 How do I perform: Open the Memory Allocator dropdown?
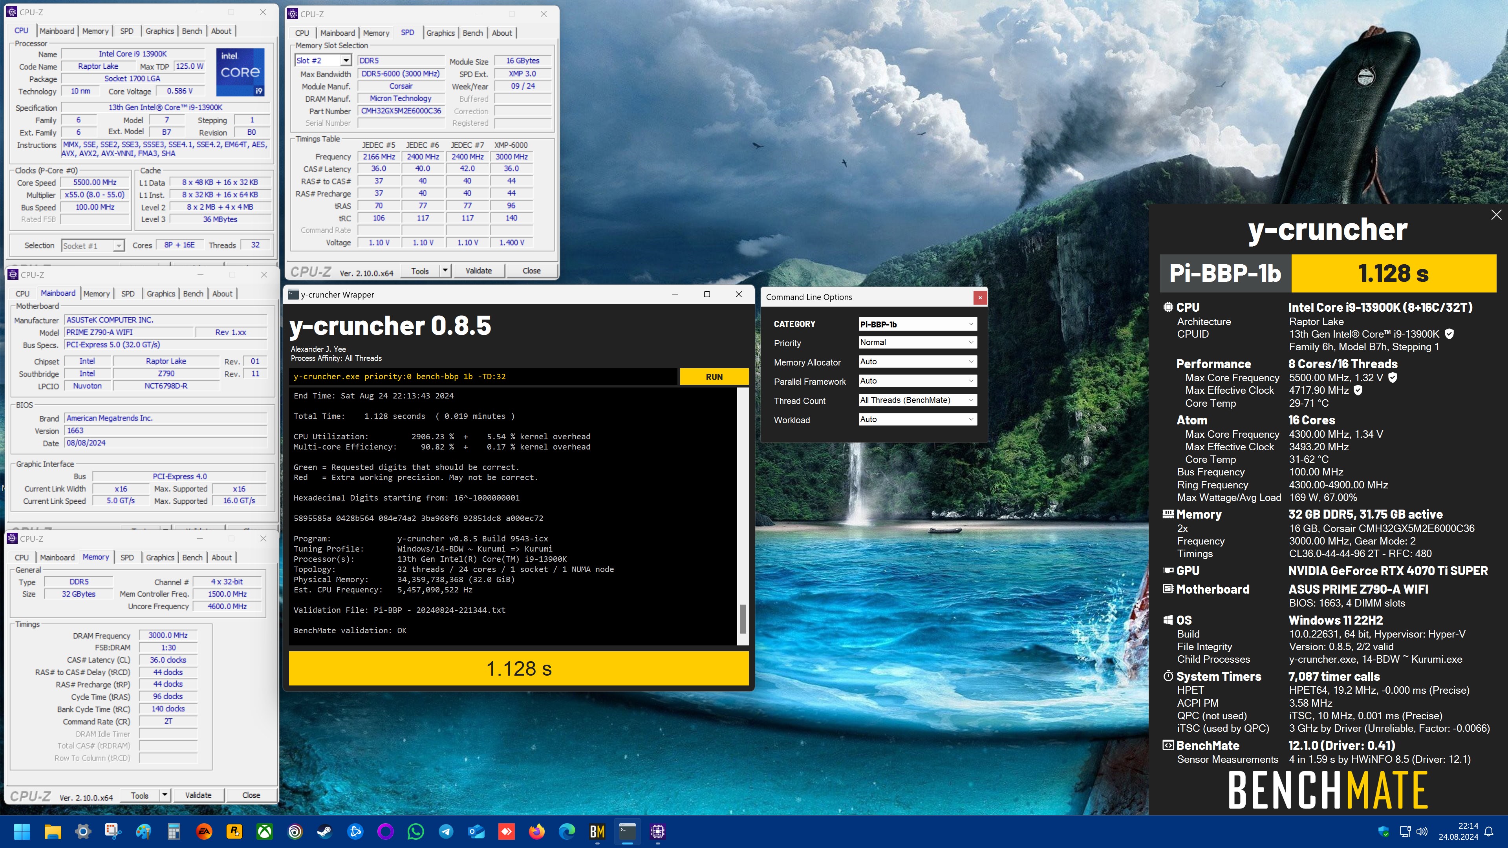click(x=917, y=362)
